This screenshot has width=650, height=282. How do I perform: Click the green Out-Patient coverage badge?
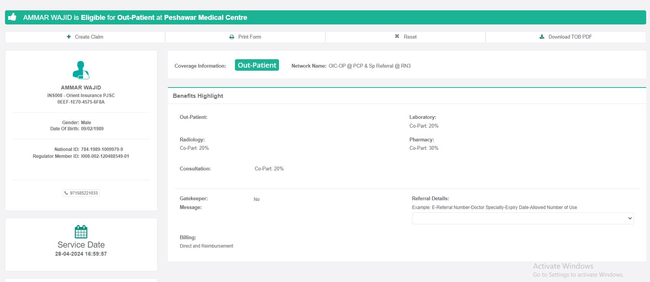[x=257, y=65]
